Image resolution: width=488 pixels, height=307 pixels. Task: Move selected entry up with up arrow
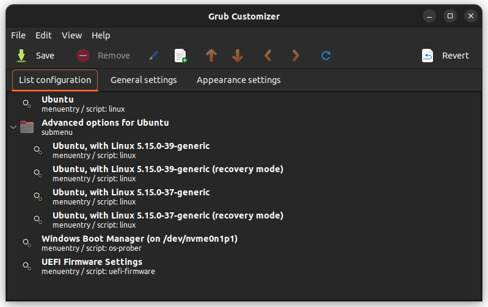pyautogui.click(x=211, y=56)
